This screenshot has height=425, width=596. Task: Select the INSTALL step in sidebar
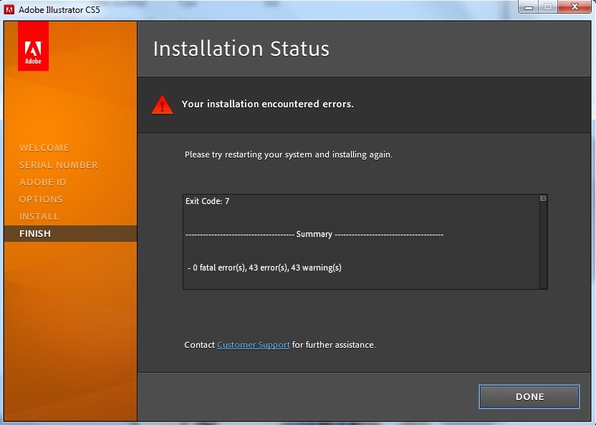(39, 216)
